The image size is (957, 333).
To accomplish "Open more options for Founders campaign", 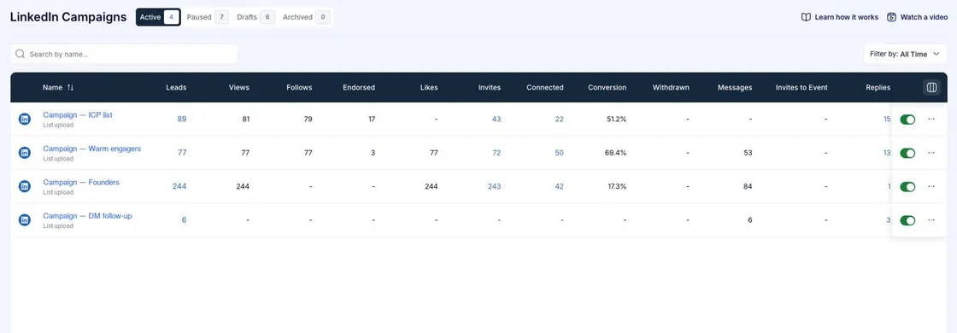I will click(931, 186).
